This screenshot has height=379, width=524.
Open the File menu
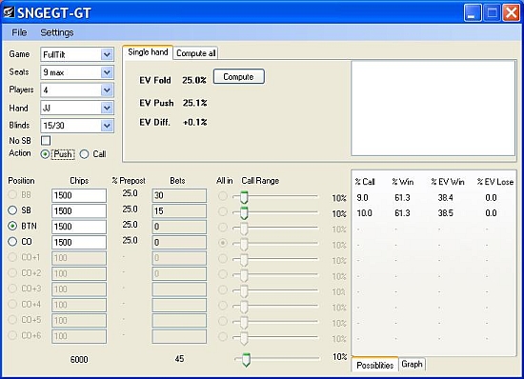[x=19, y=32]
